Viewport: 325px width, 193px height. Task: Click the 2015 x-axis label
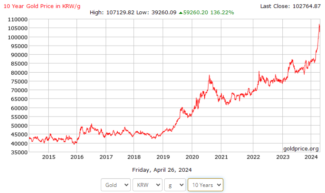(x=49, y=157)
